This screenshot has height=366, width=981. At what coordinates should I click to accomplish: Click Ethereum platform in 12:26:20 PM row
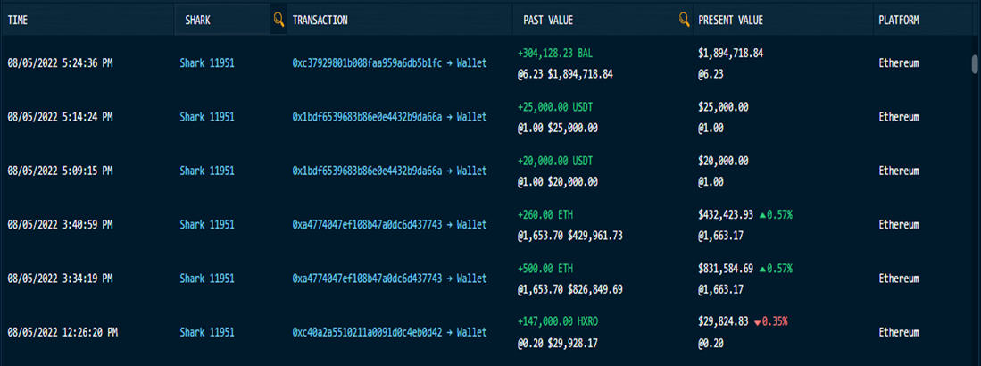click(899, 332)
